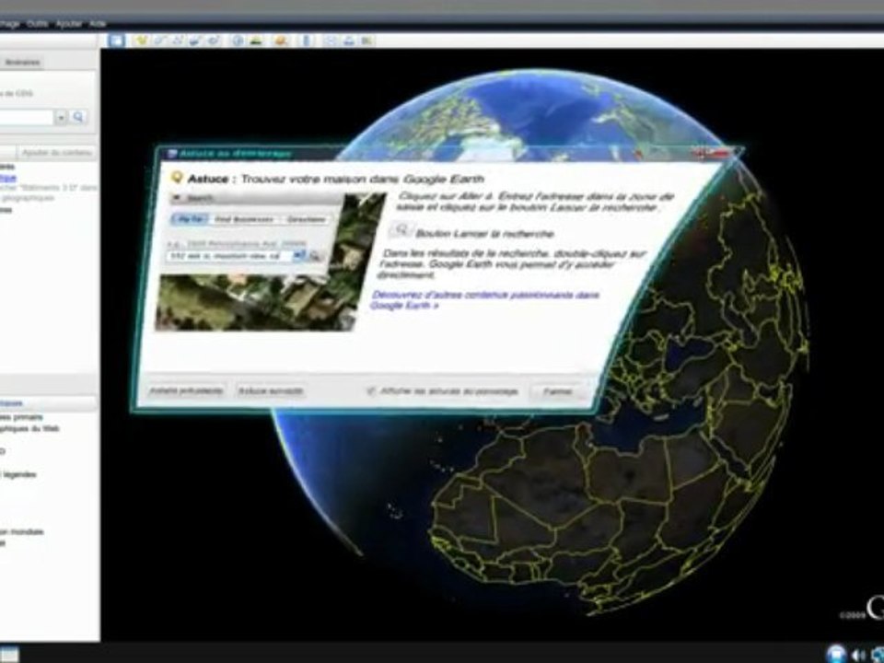Open the Outils menu
Screen dimensions: 884x663
pyautogui.click(x=37, y=24)
